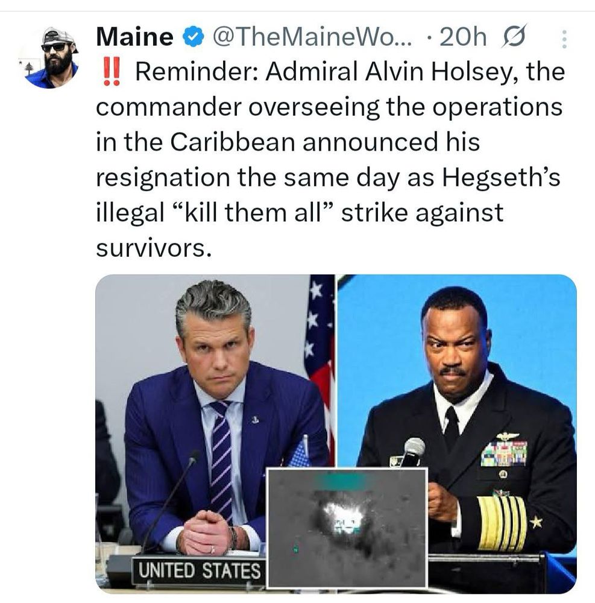Click the word "Caribbean" in post text
Viewport: 595px width, 603px height.
(x=233, y=142)
